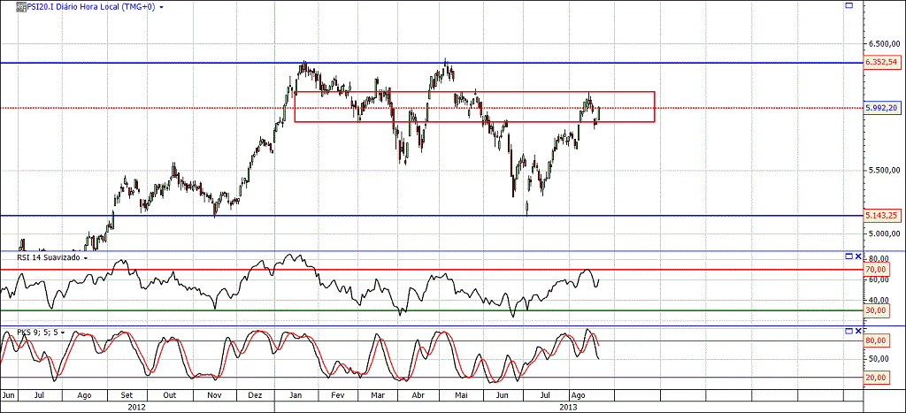The height and width of the screenshot is (413, 906).
Task: Click the Jan month label on time axis
Action: coord(296,396)
